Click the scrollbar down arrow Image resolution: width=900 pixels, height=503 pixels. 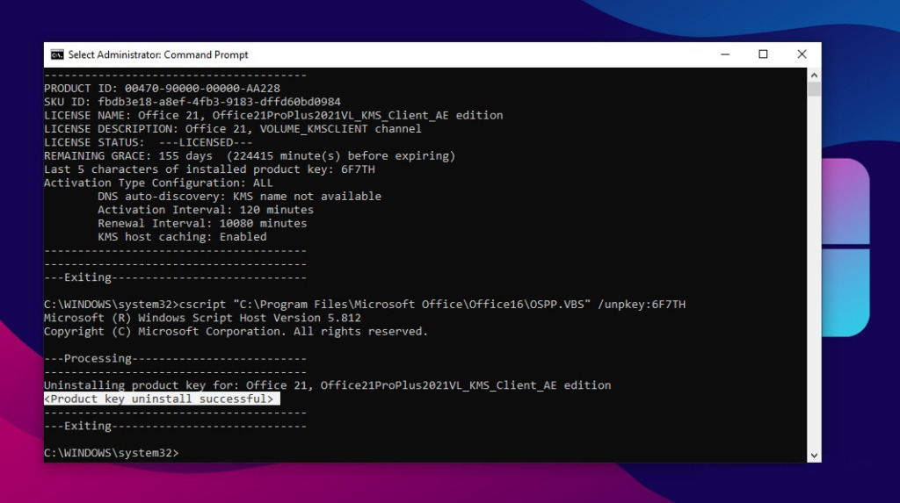[814, 455]
